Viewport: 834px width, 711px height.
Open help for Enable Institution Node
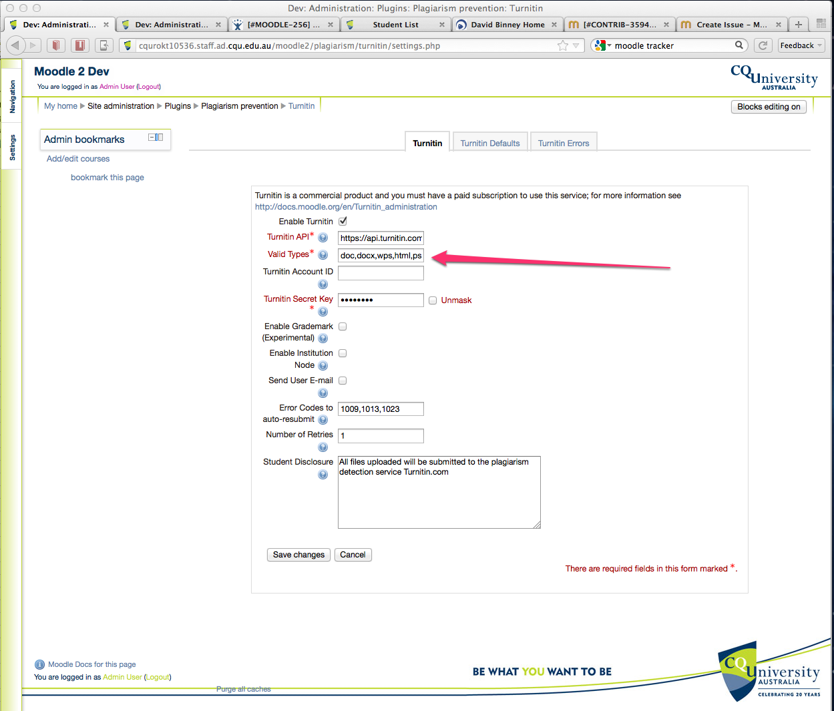click(323, 366)
